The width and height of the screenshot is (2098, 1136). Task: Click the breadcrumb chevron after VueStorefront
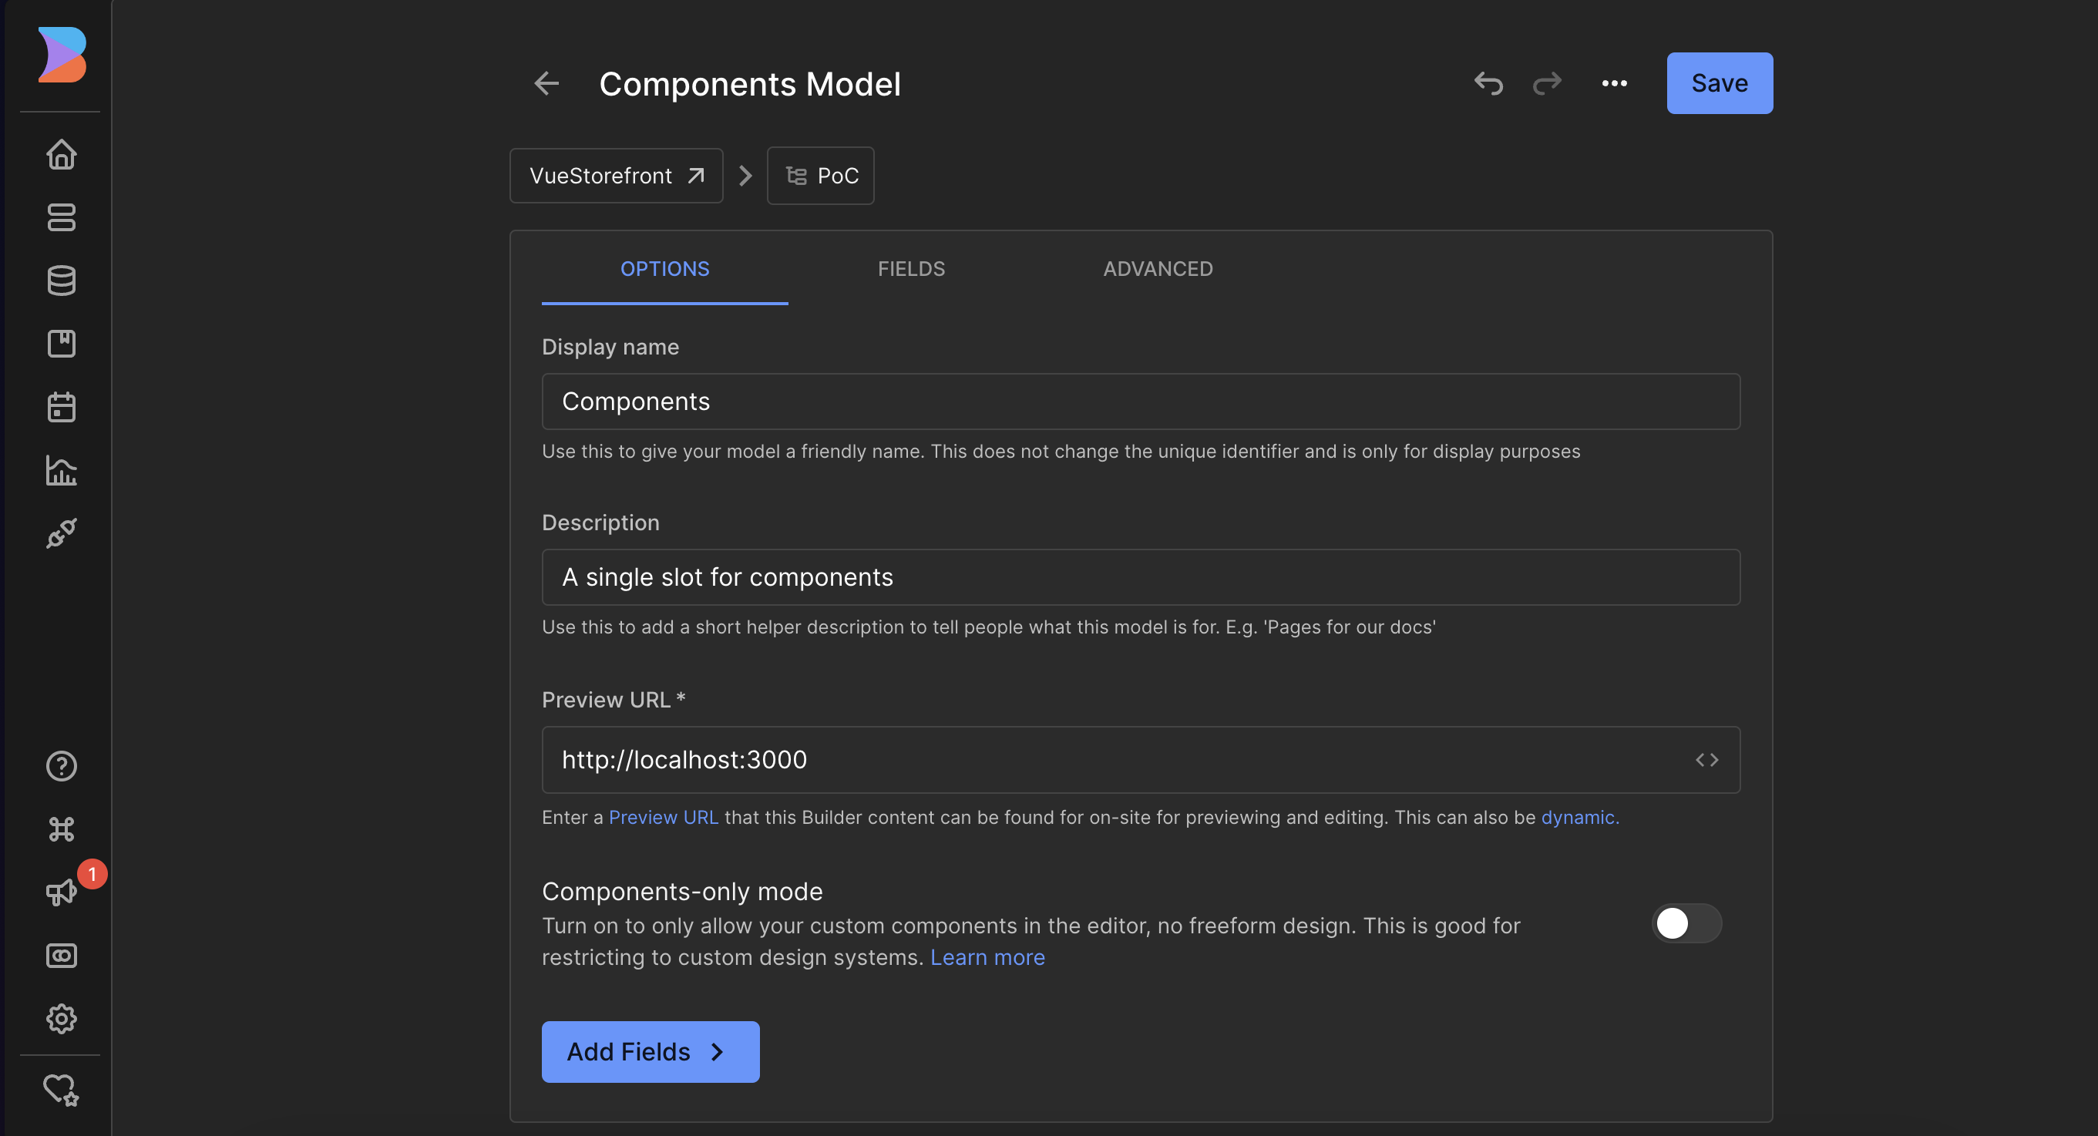pos(745,175)
